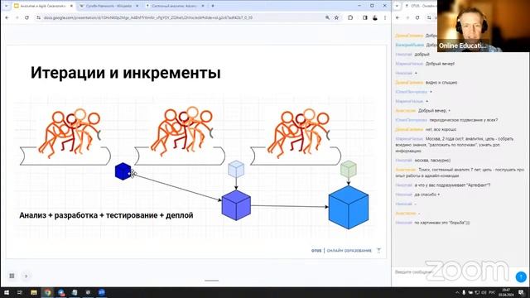Open the volume tray icon
Image resolution: width=530 pixels, height=298 pixels.
click(484, 292)
